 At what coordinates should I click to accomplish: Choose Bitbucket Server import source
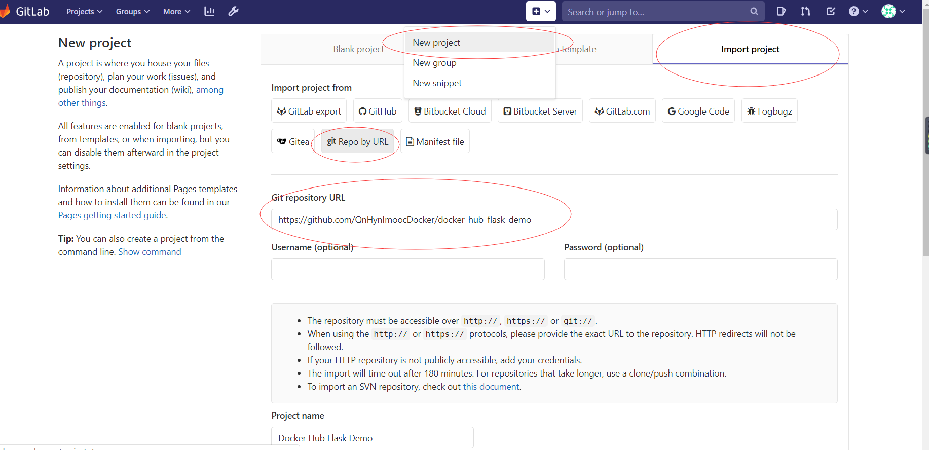click(540, 111)
